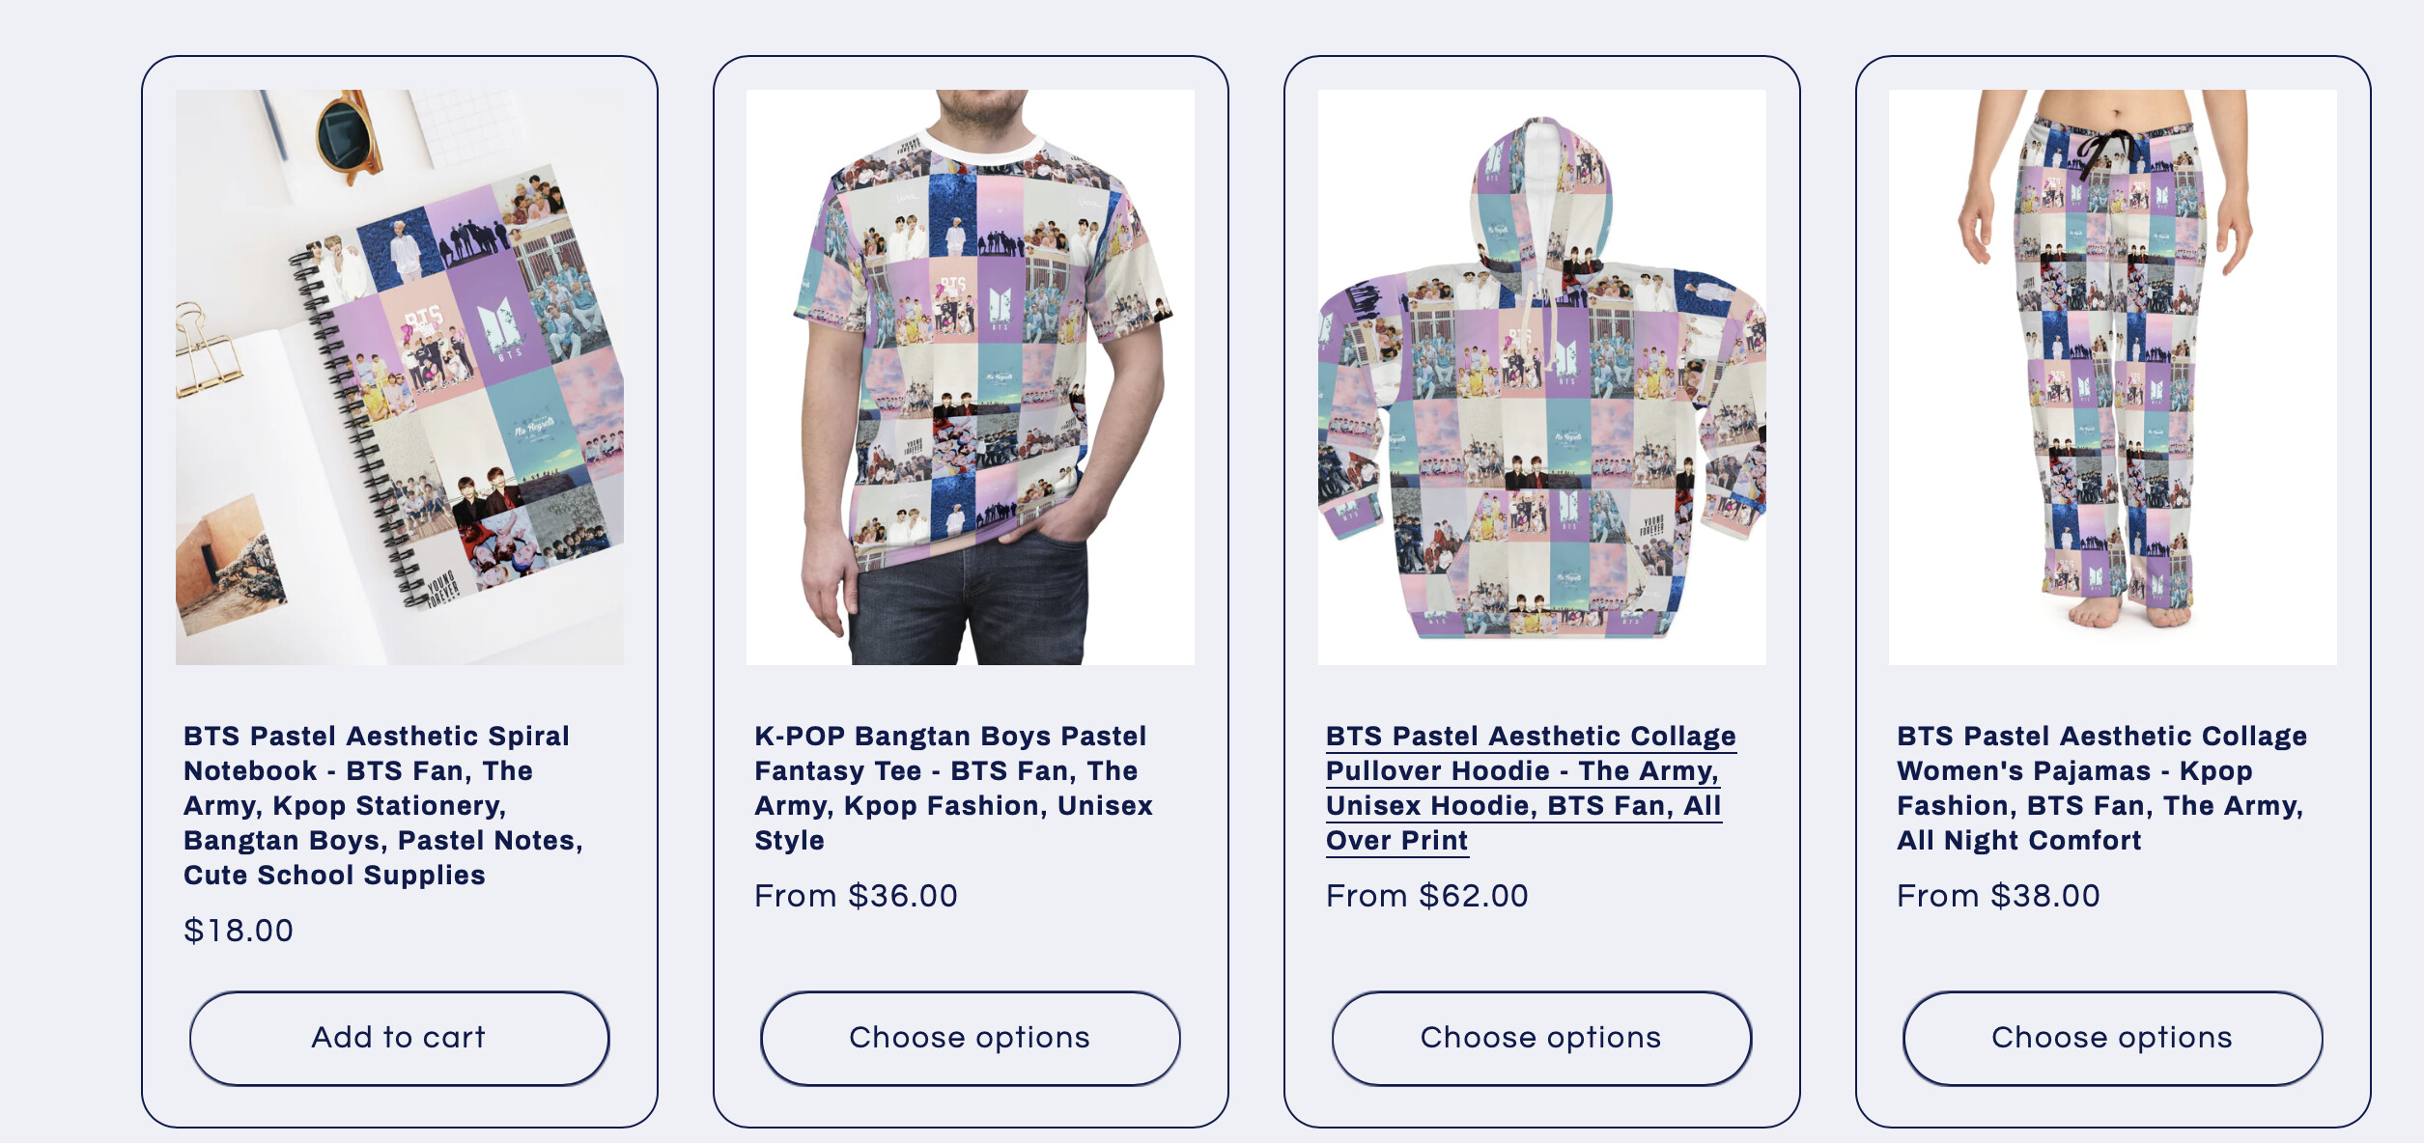The width and height of the screenshot is (2424, 1143).
Task: Open the BTS spiral notebook product image
Action: 399,376
